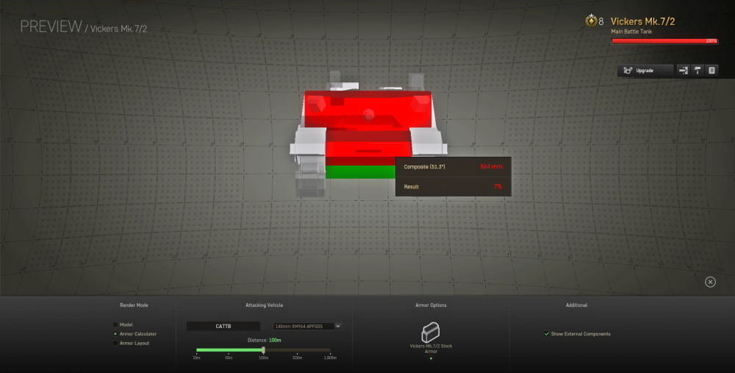Close the preview with the circled X
This screenshot has width=735, height=373.
coord(710,282)
